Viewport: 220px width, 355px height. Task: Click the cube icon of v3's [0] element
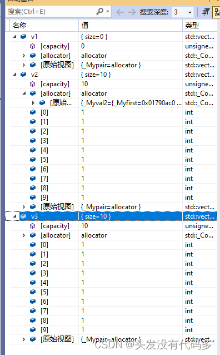pos(33,244)
